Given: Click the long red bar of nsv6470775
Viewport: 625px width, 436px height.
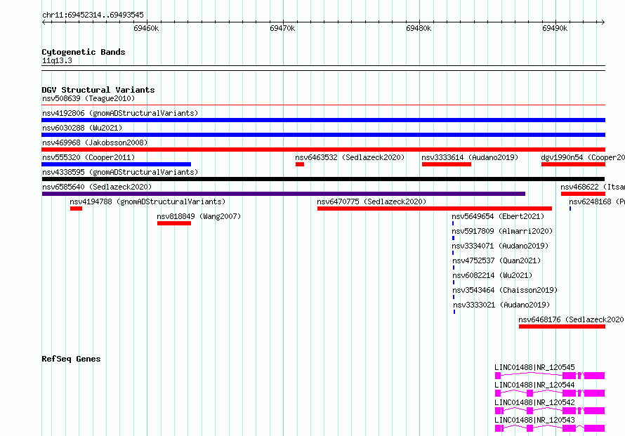Looking at the screenshot, I should pyautogui.click(x=435, y=209).
